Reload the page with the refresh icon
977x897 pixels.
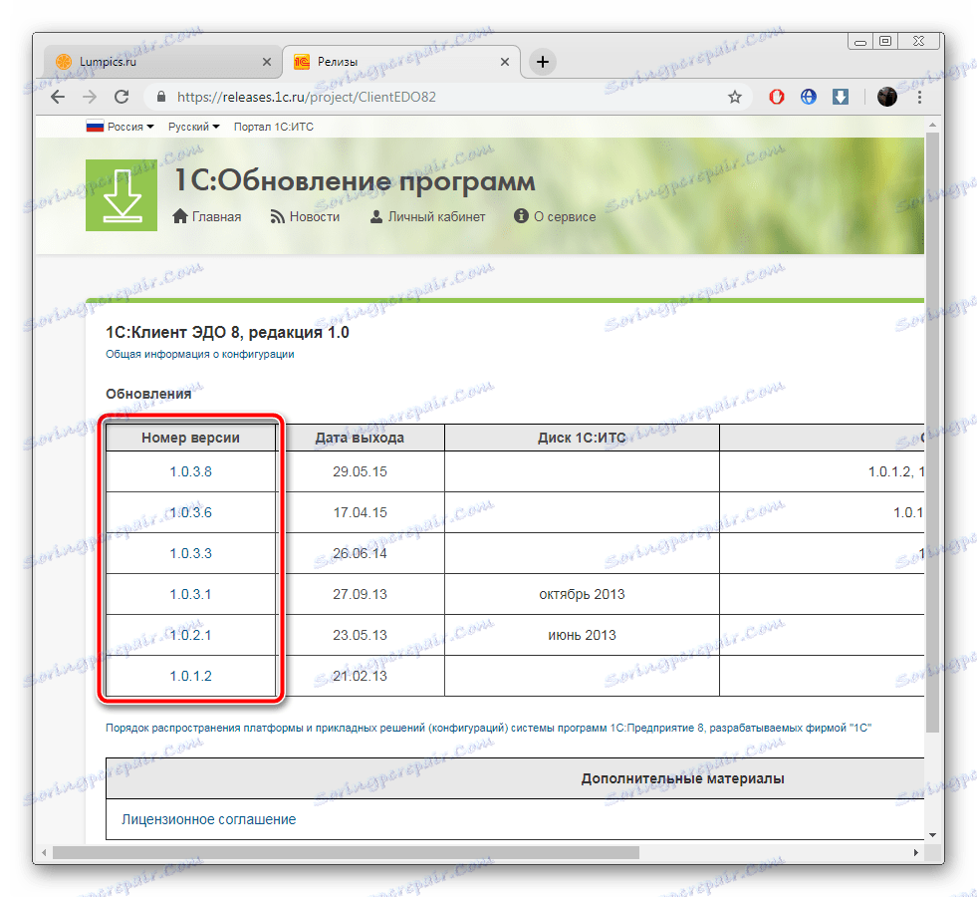click(122, 97)
